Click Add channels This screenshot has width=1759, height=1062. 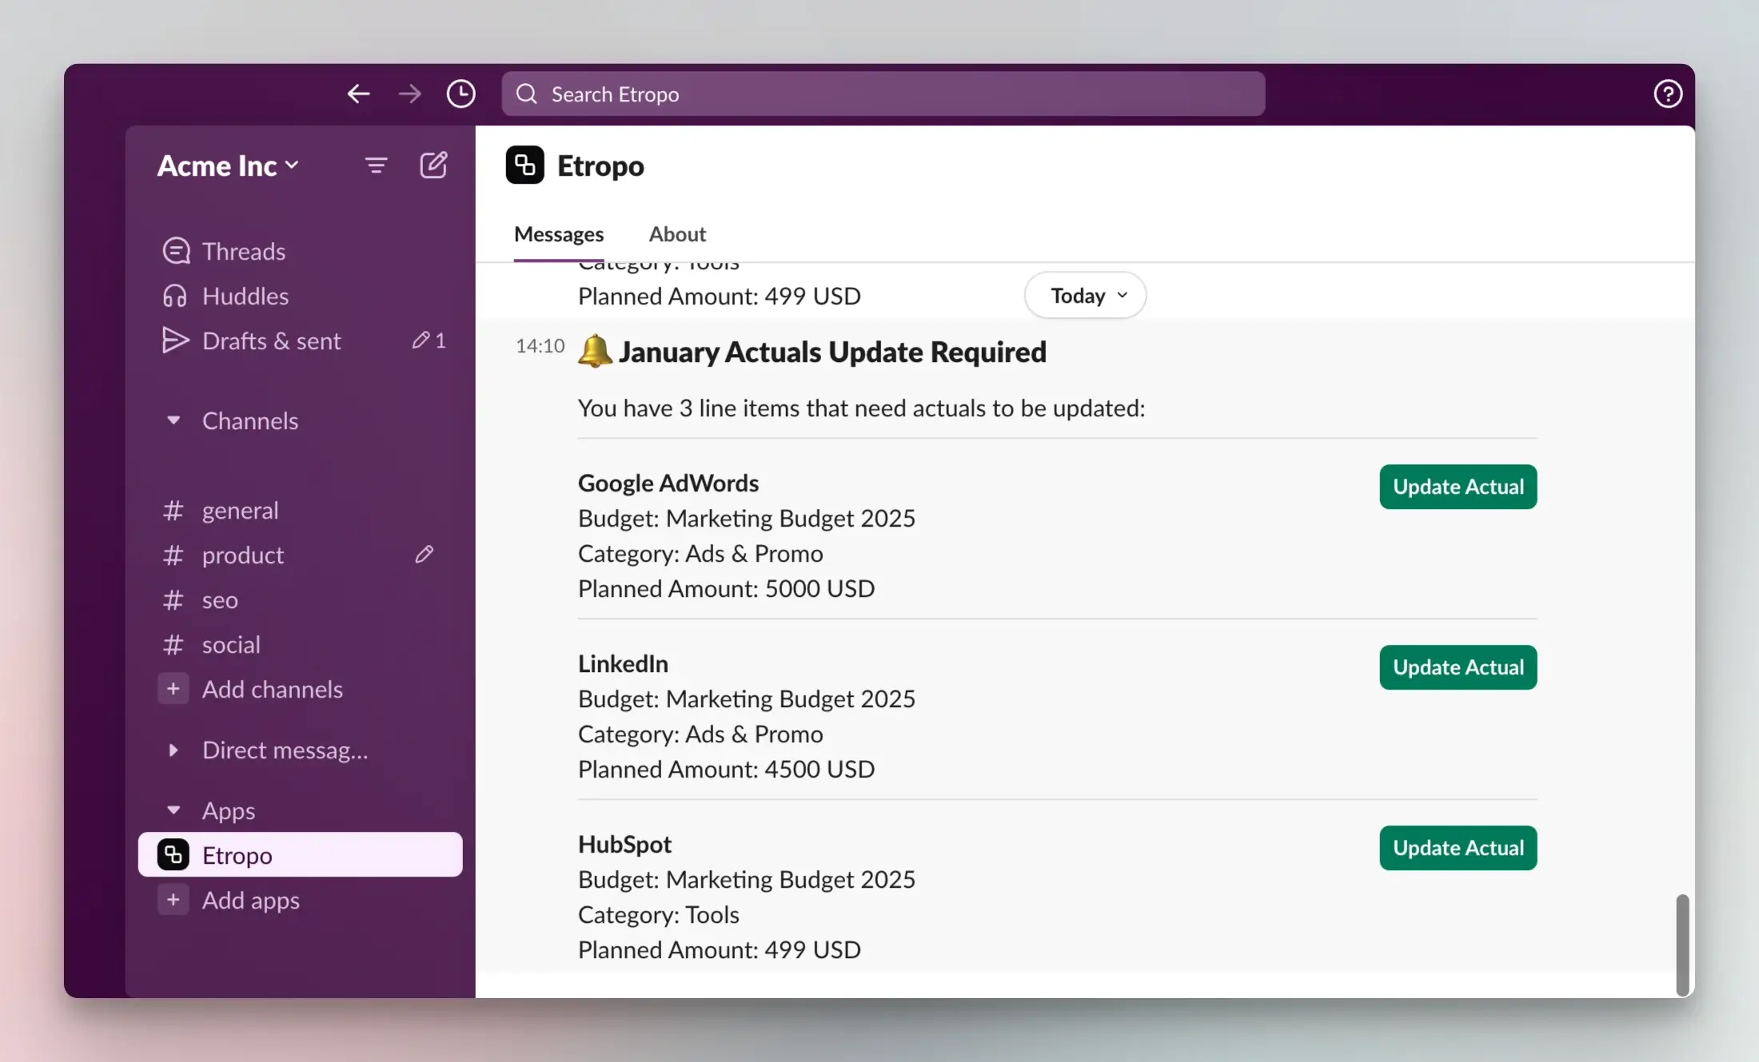pos(273,689)
